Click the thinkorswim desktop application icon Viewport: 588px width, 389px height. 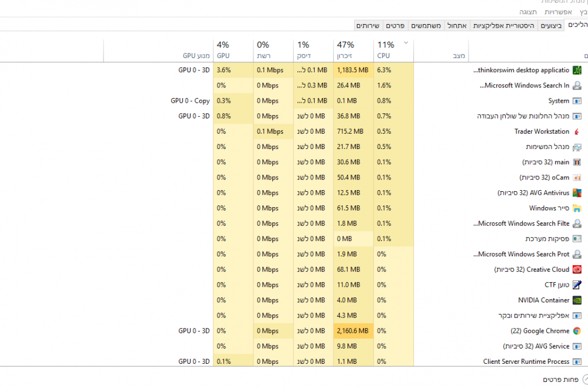pyautogui.click(x=577, y=70)
